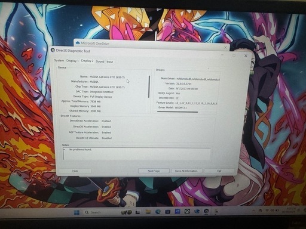Viewport: 306px width, 229px height.
Task: Launch Microsoft Edge from the taskbar
Action: coord(158,212)
